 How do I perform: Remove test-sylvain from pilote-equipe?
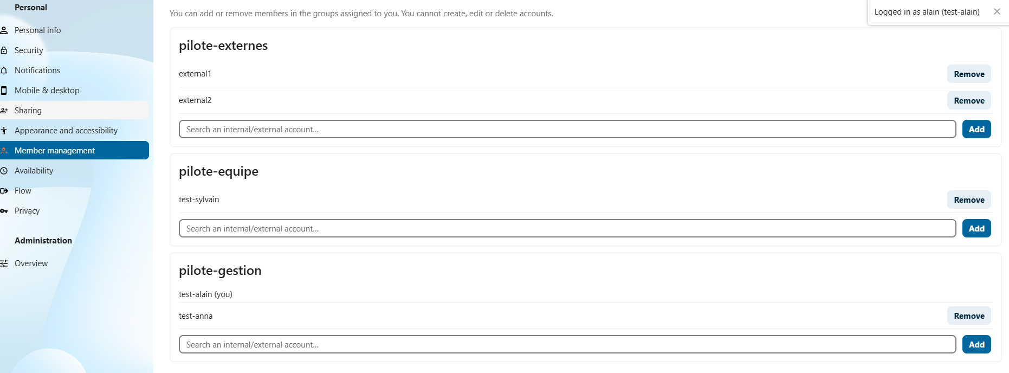coord(969,200)
